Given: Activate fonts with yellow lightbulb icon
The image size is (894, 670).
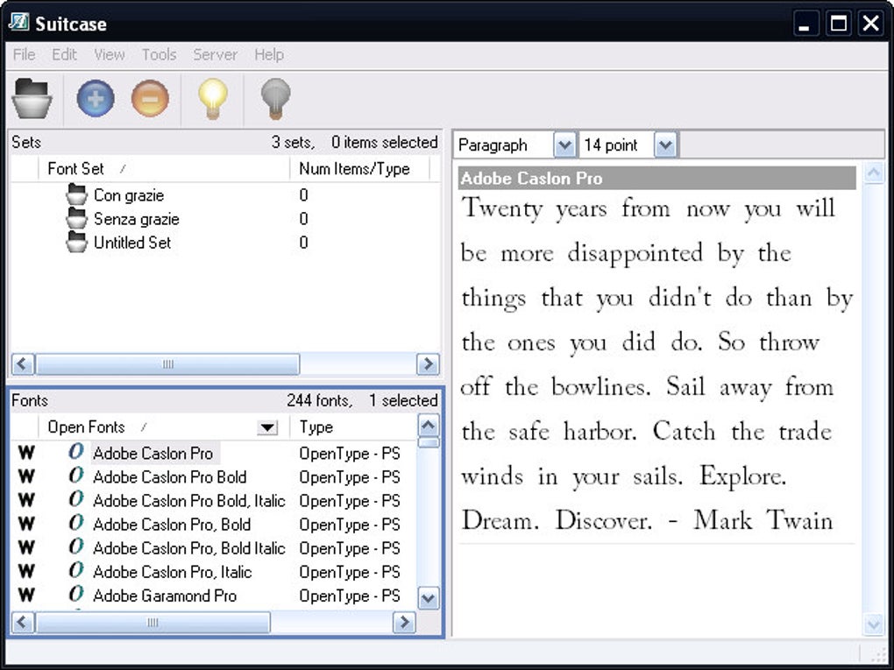Looking at the screenshot, I should coord(211,98).
